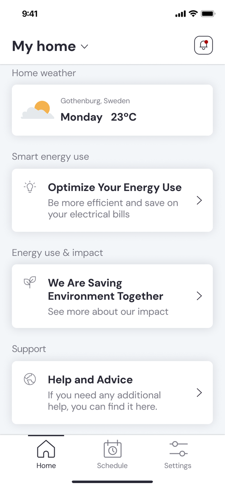This screenshot has width=225, height=488.
Task: Switch to the Settings tab label
Action: coord(178,465)
